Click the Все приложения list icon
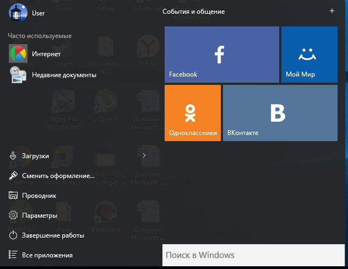 click(13, 255)
